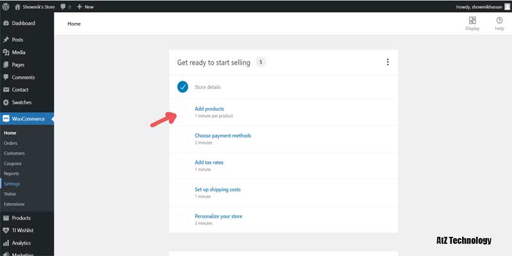Viewport: 512px width, 256px height.
Task: Select Settings in WooCommerce submenu
Action: coord(12,184)
